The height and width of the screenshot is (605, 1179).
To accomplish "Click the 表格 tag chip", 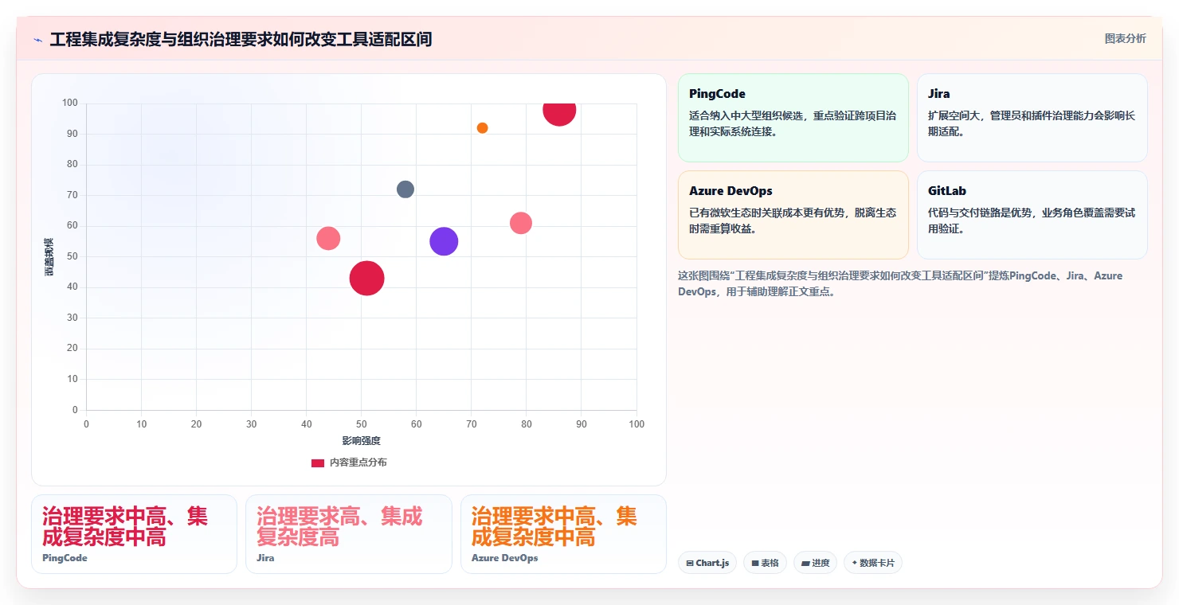I will [765, 563].
